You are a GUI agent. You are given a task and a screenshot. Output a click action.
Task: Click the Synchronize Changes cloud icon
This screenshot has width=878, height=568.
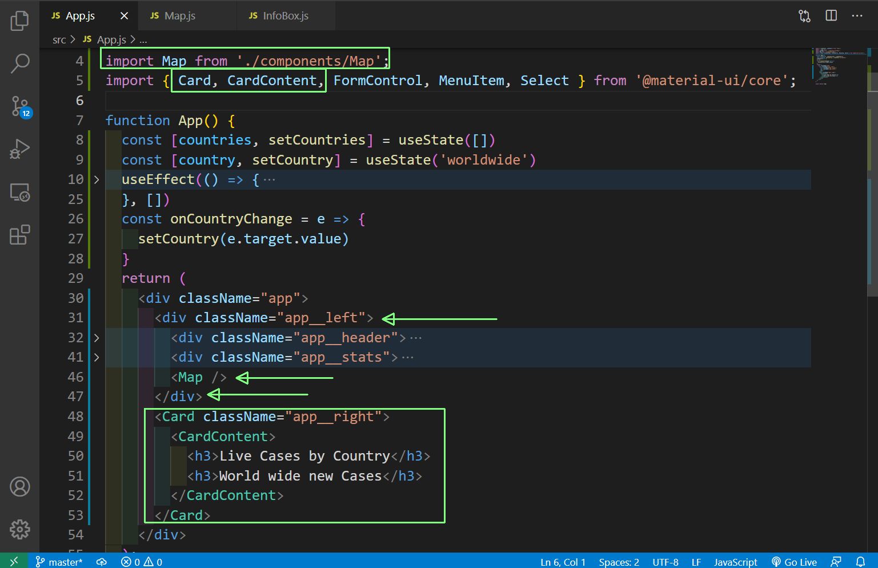click(102, 562)
